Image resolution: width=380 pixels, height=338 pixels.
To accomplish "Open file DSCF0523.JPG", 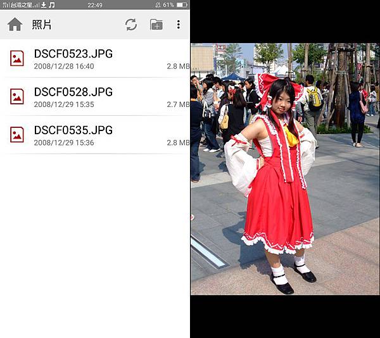I will click(x=95, y=58).
